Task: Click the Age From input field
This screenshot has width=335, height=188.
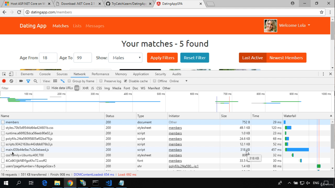Action: (48, 58)
